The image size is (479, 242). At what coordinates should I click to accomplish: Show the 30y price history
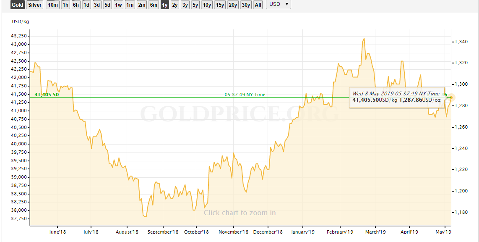click(246, 5)
